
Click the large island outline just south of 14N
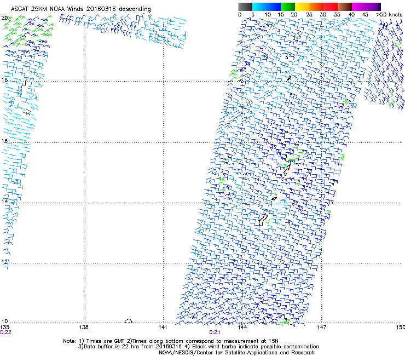[x=263, y=220]
